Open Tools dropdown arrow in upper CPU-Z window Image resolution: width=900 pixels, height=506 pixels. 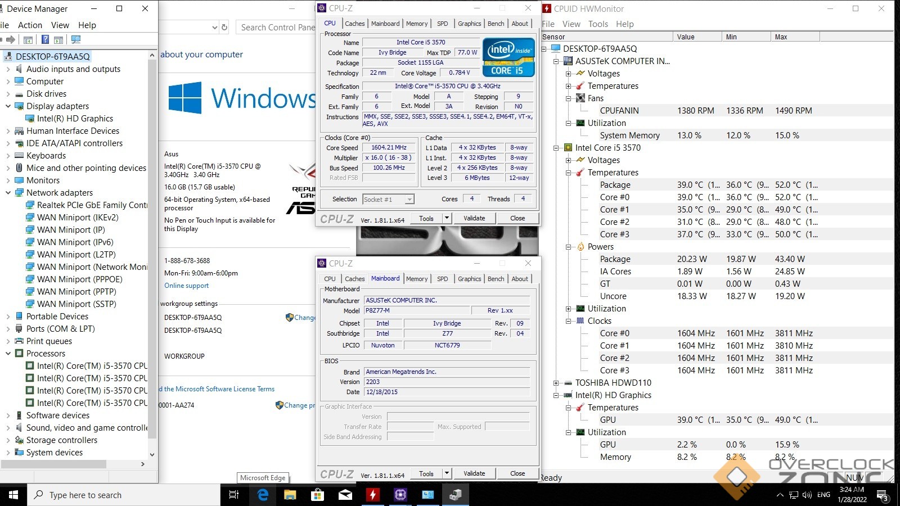pos(447,218)
